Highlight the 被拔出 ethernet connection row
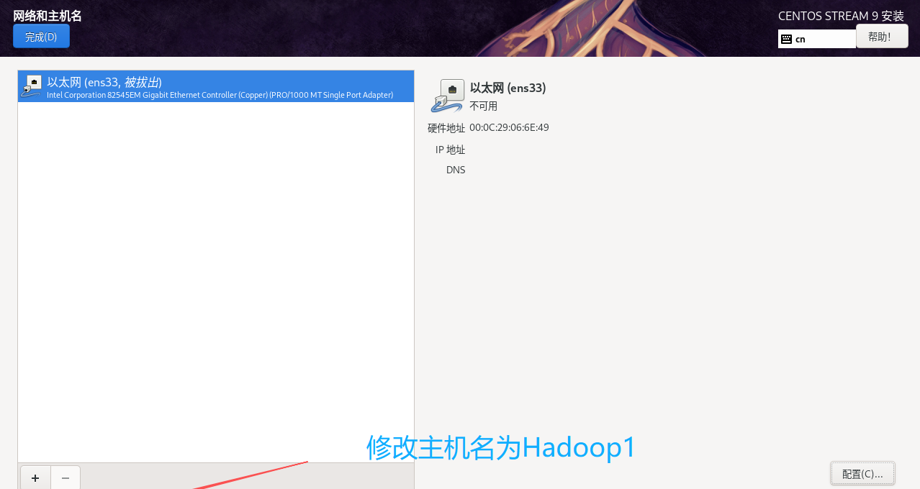 (216, 86)
